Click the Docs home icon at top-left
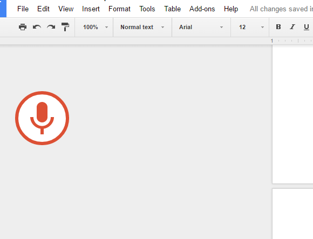 tap(3, 9)
